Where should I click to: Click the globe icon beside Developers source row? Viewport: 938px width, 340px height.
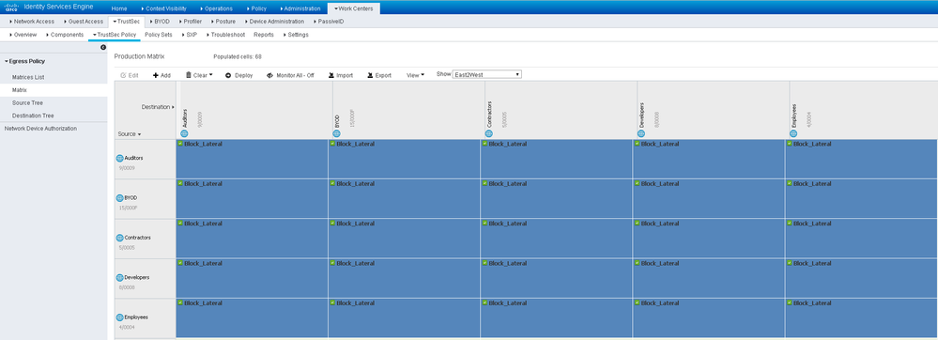point(119,278)
